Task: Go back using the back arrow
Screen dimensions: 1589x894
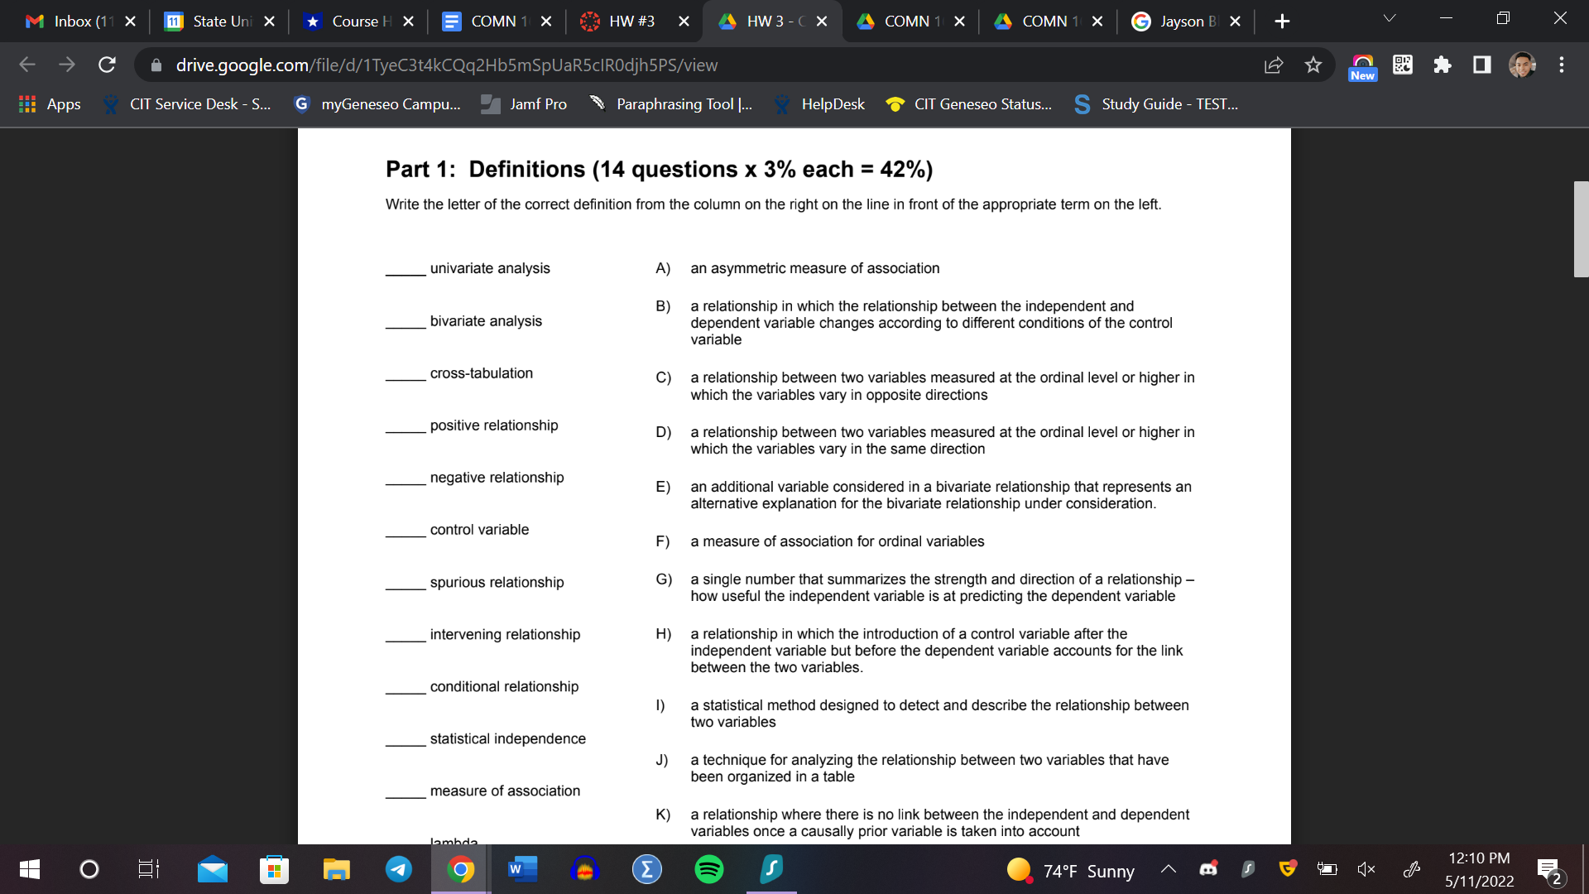Action: [x=27, y=65]
